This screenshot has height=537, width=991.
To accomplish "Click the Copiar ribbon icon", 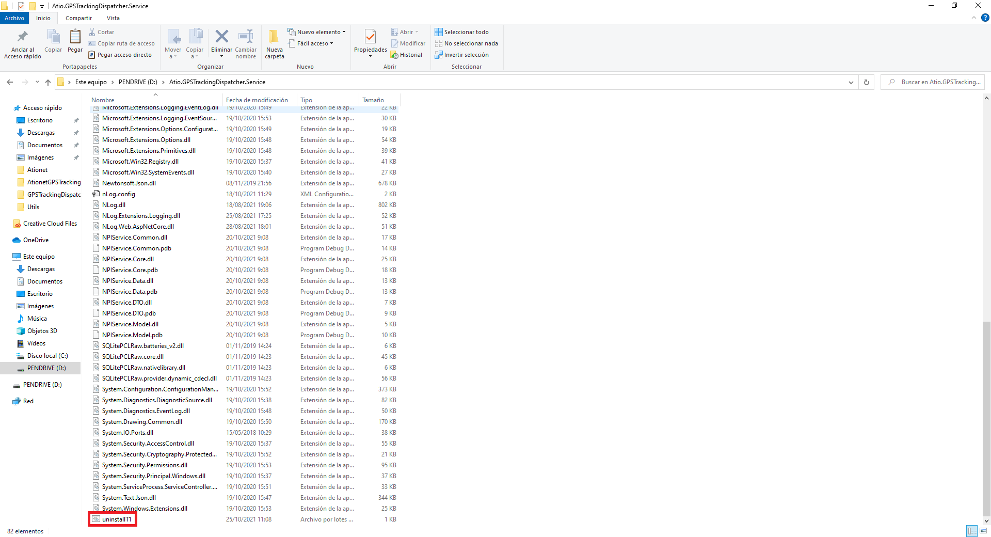I will pyautogui.click(x=53, y=37).
